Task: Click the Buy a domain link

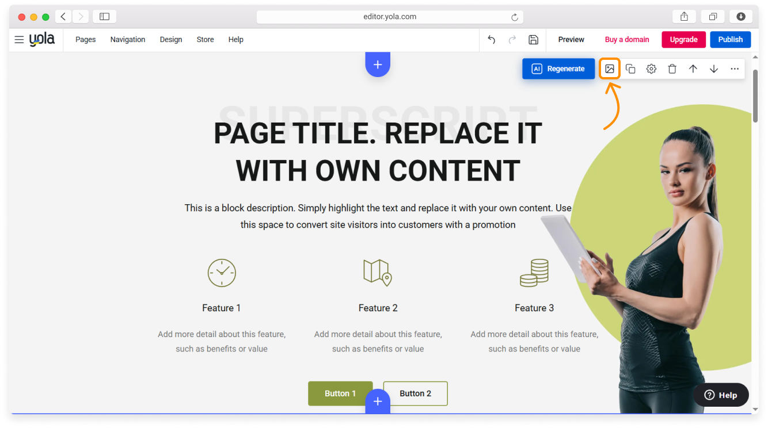Action: (x=627, y=40)
